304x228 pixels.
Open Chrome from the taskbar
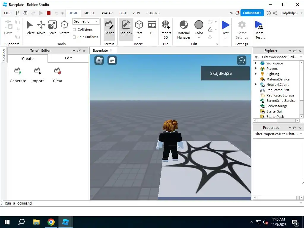(x=51, y=222)
